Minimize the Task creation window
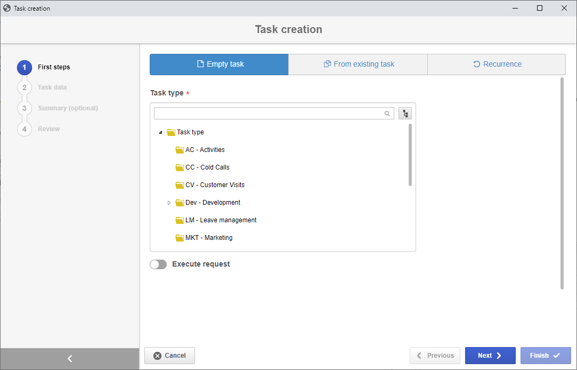Image resolution: width=577 pixels, height=370 pixels. 515,8
